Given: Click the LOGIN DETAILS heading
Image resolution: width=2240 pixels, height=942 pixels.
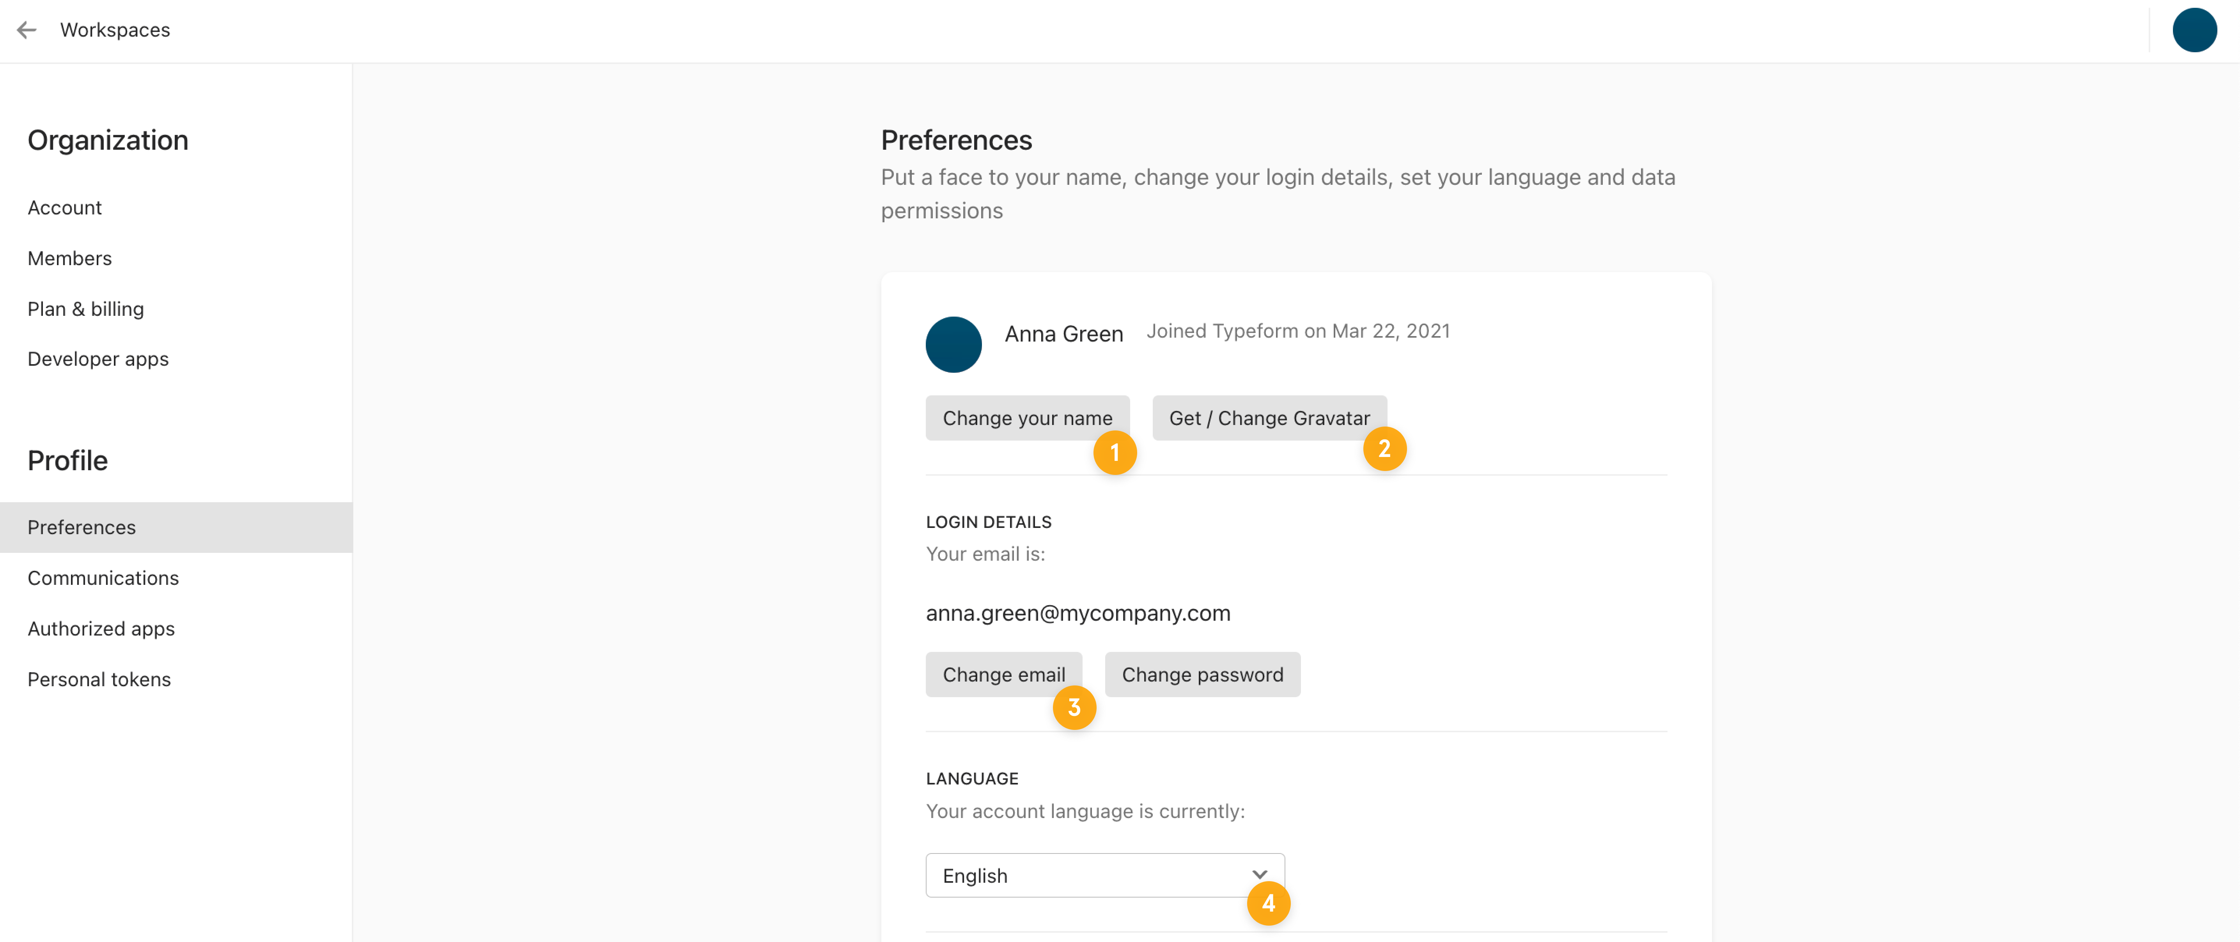Looking at the screenshot, I should coord(988,522).
